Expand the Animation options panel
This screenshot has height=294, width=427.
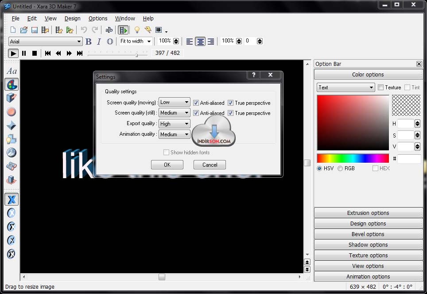click(x=368, y=276)
